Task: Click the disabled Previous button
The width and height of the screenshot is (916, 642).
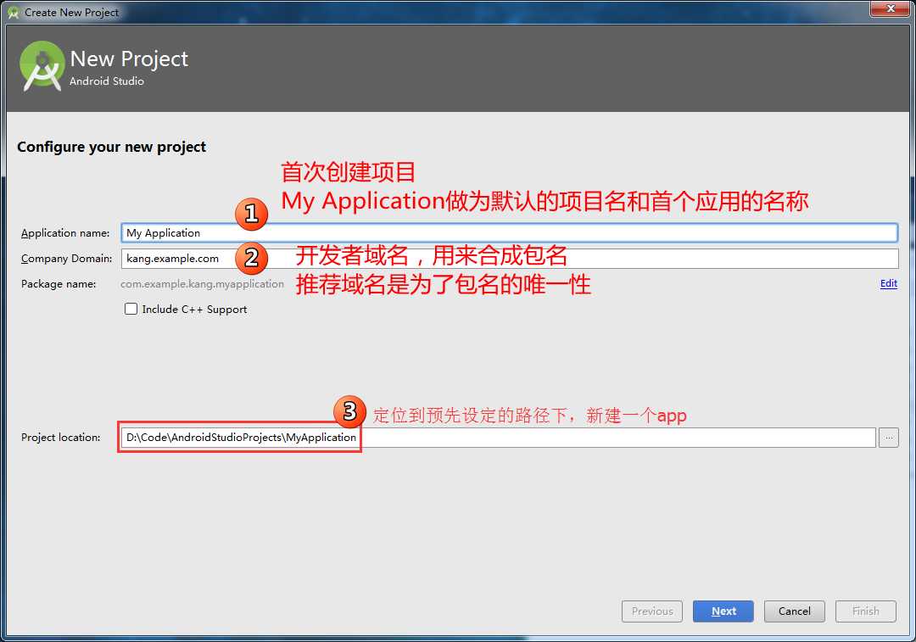Action: [652, 611]
